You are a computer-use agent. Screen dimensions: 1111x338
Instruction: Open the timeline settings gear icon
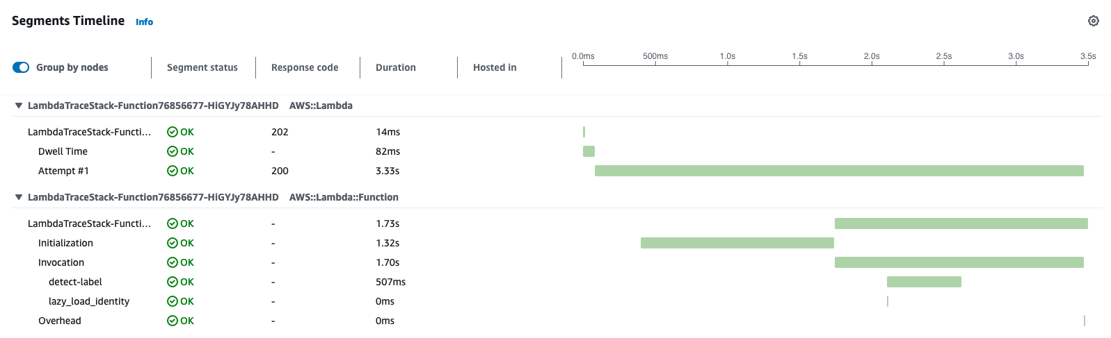click(x=1093, y=21)
